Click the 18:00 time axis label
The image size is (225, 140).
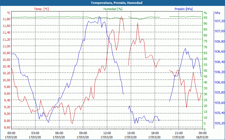pos(155,133)
